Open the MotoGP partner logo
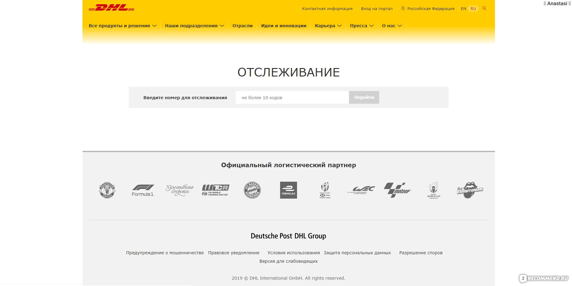Screen dimensions: 572x286 tap(398, 190)
